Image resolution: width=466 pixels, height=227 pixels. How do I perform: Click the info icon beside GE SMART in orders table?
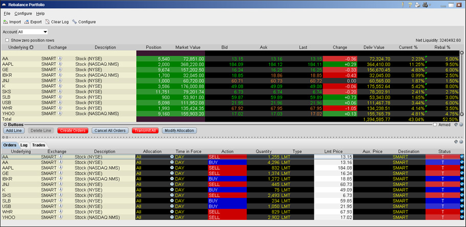(x=59, y=173)
